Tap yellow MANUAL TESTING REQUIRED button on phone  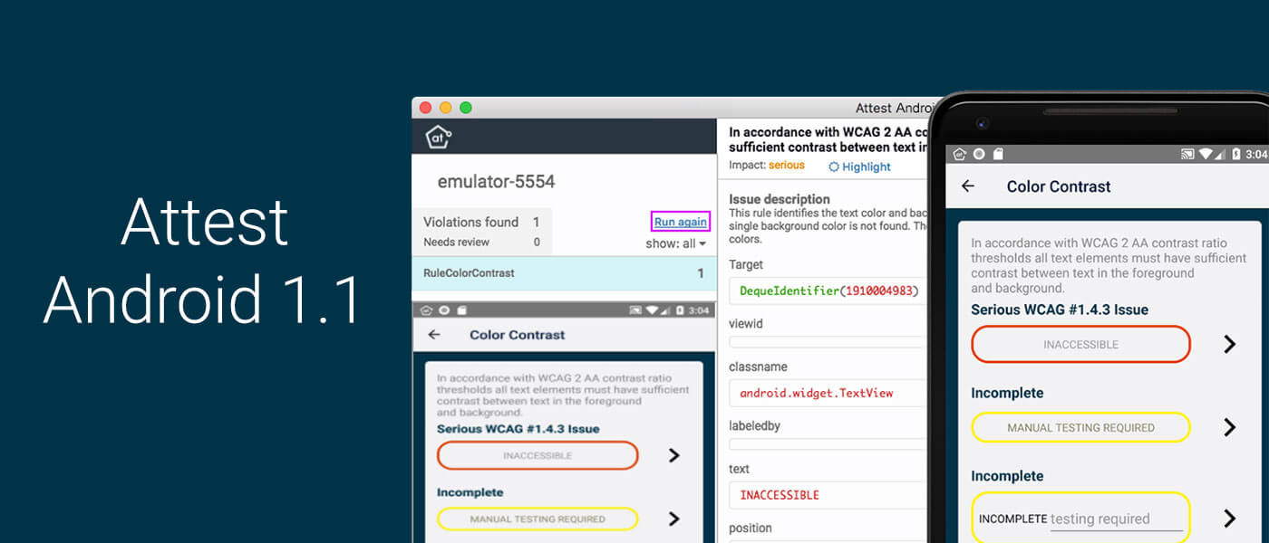point(1080,428)
